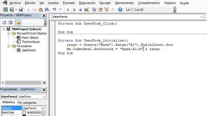Select Formularios folder in project tree
Screen dimensions: 207x116
24,46
